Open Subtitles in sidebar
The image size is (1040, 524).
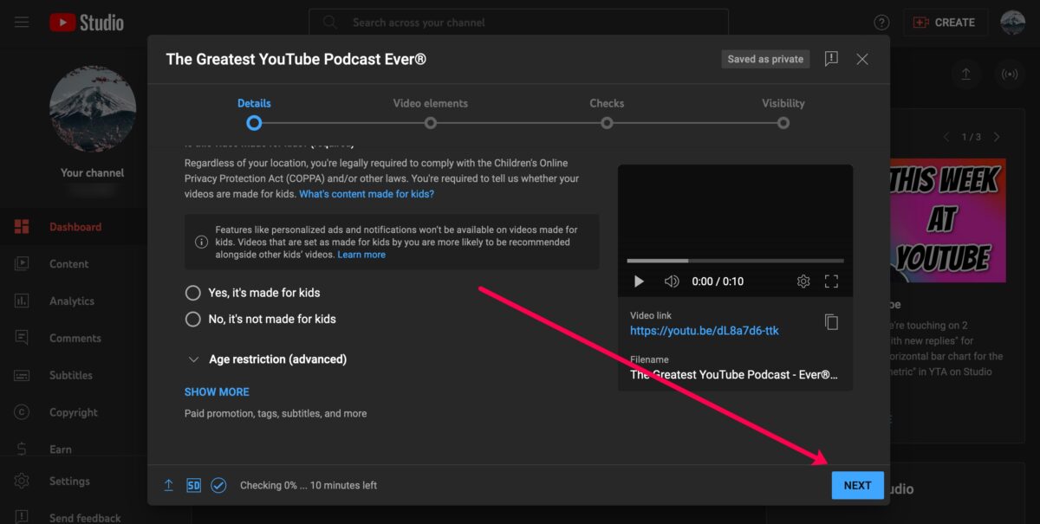pos(74,376)
